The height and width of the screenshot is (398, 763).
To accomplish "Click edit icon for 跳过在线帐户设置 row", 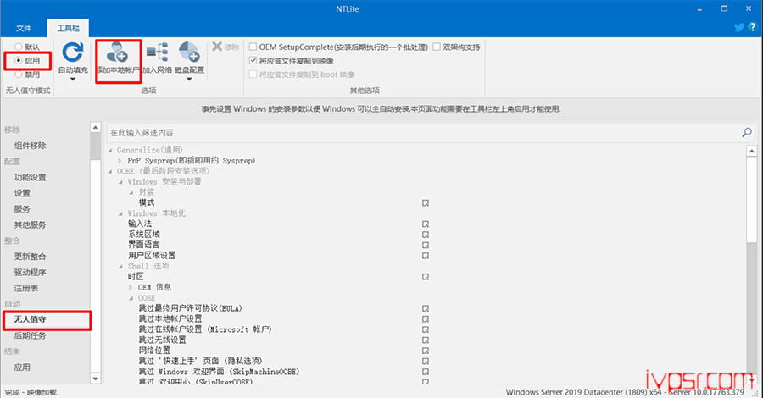I will point(426,329).
